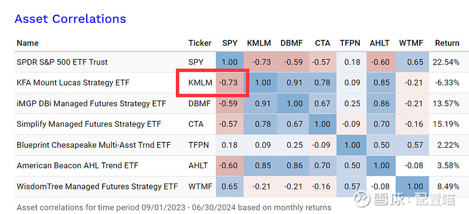Click American Beacon AHL Trend ETF name
This screenshot has height=214, width=469.
[77, 165]
